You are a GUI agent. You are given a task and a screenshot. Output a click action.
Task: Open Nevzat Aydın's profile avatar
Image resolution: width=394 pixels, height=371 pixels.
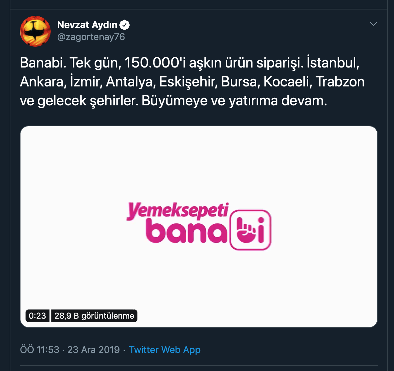coord(35,31)
